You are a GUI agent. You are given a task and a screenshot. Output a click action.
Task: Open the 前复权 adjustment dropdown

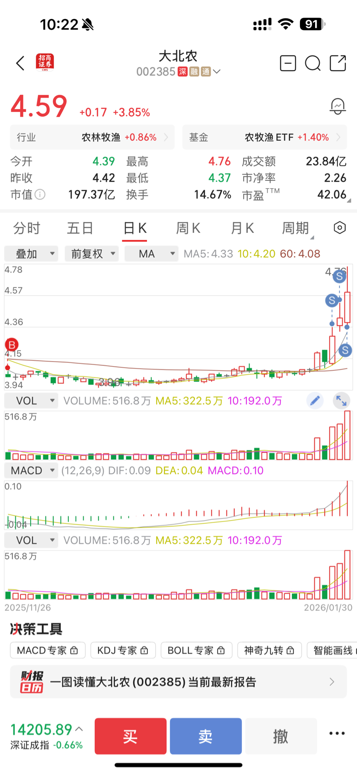[92, 254]
